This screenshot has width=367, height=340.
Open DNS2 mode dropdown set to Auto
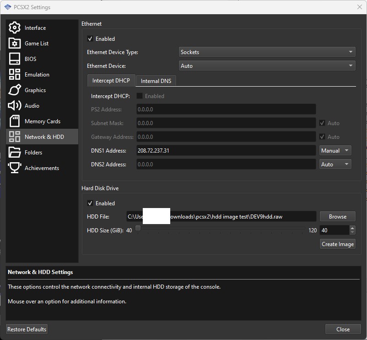tap(335, 164)
